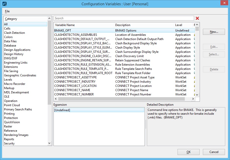Clear the search with red X icon
230x160 pixels.
pyautogui.click(x=197, y=18)
